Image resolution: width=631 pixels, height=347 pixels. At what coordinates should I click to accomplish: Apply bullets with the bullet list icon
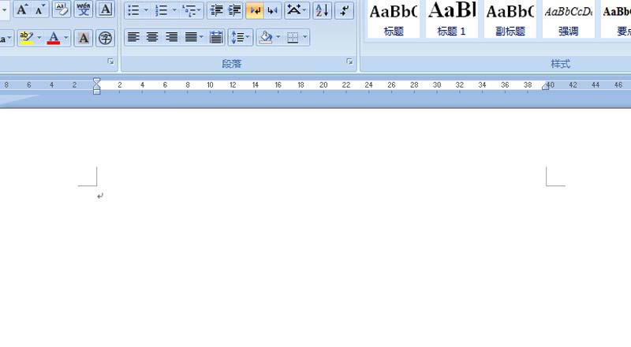[133, 10]
